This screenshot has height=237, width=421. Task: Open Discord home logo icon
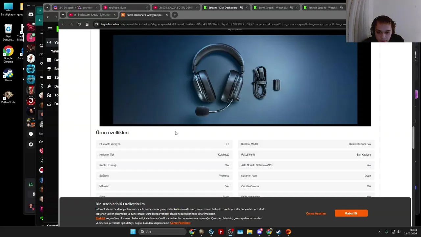(x=31, y=14)
